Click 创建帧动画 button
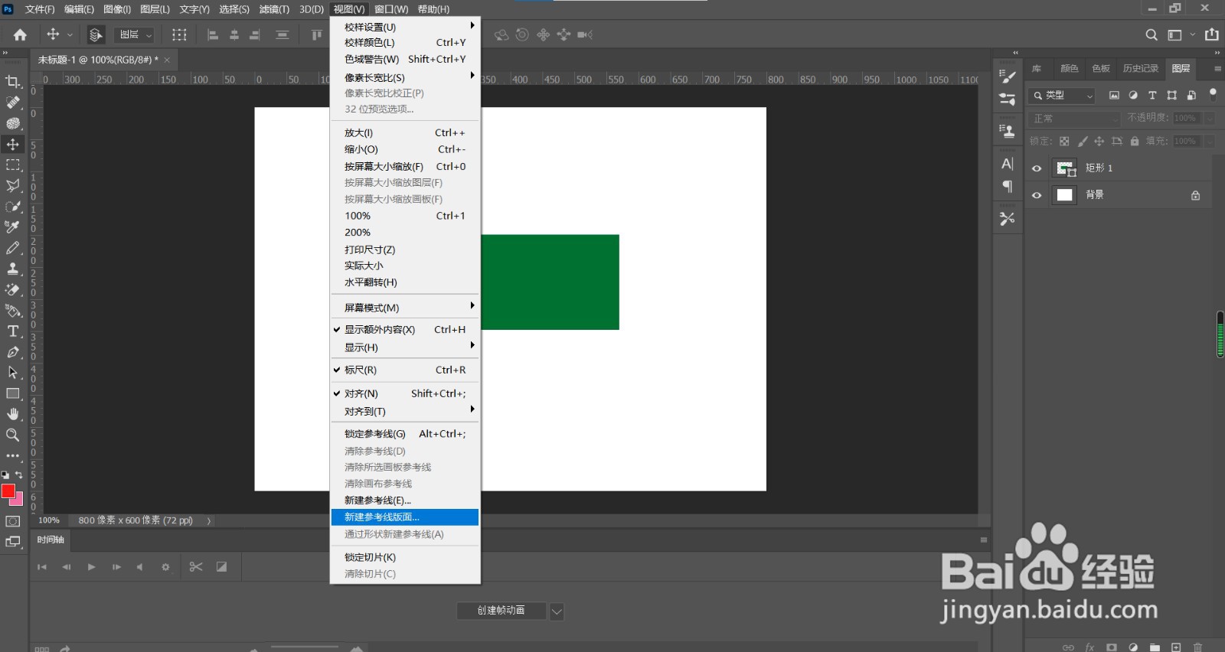Viewport: 1225px width, 652px height. [501, 611]
